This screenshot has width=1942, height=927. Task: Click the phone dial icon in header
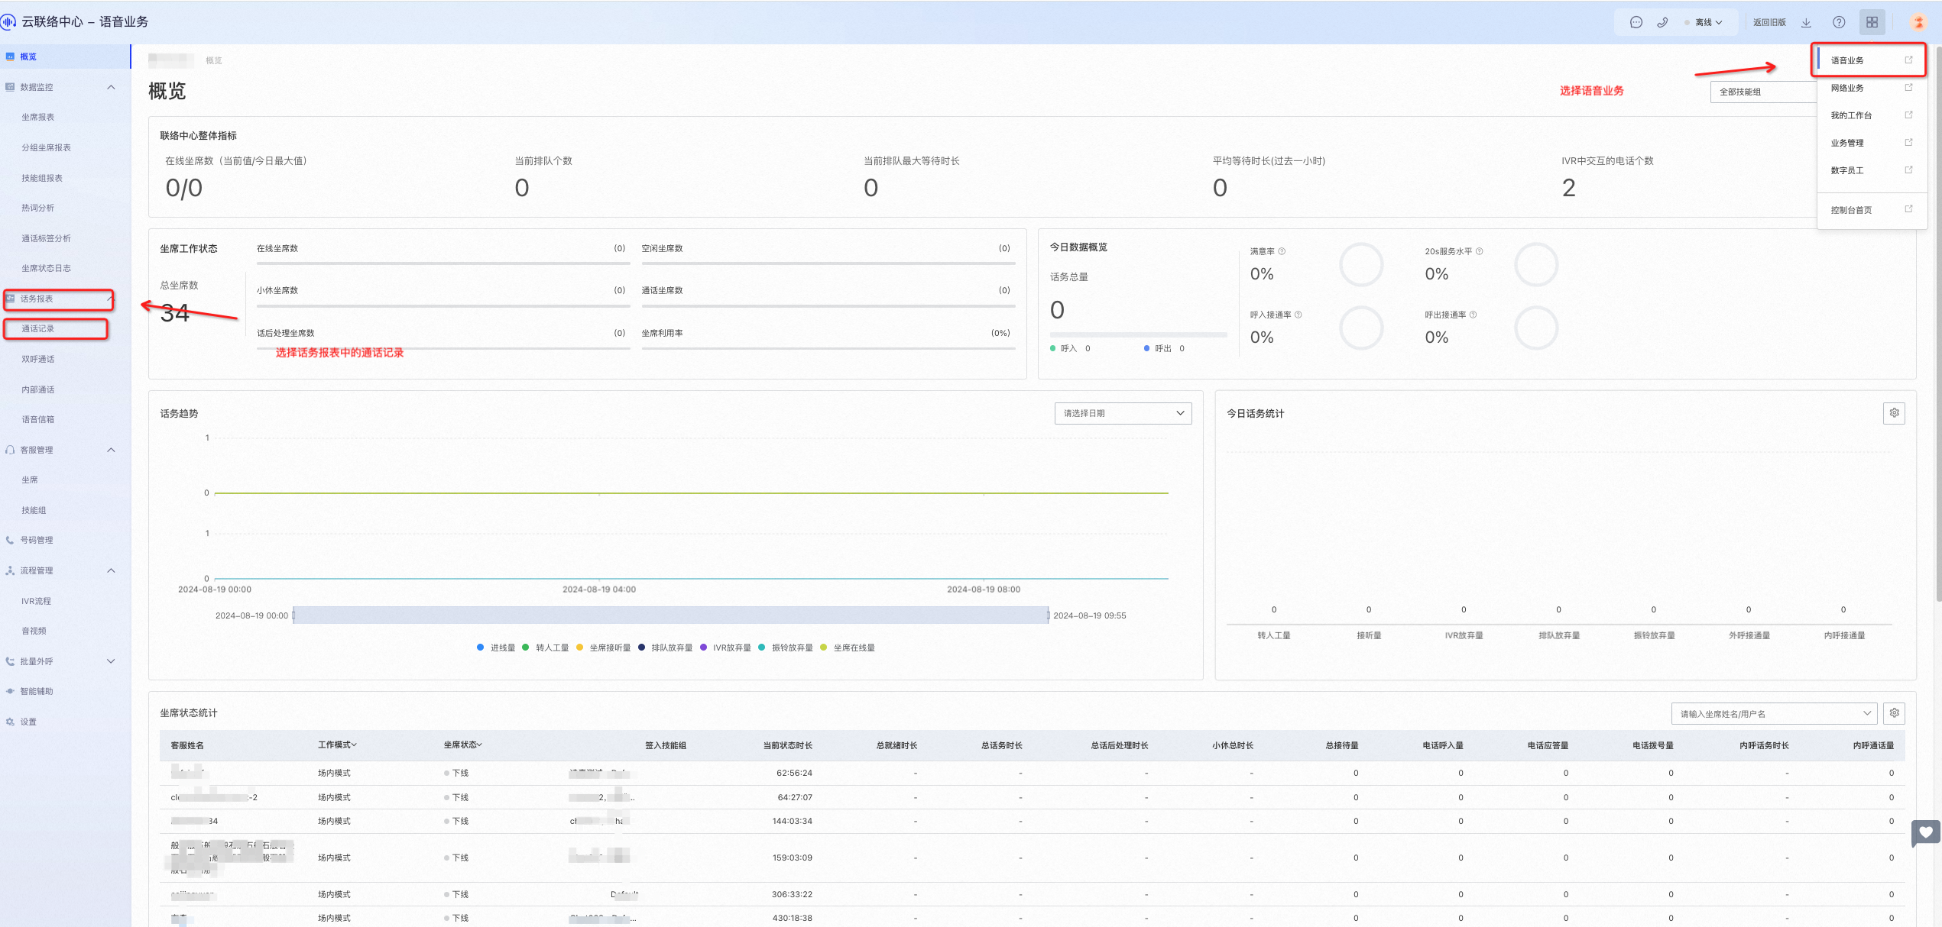pos(1662,22)
